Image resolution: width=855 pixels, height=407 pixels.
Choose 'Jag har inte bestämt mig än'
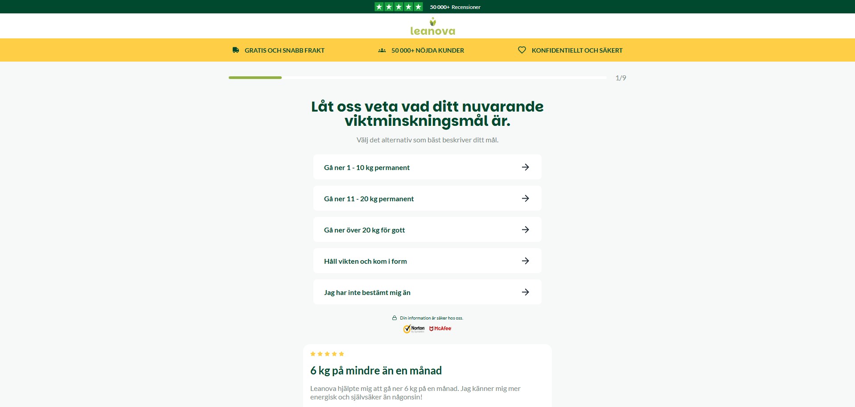click(x=367, y=293)
